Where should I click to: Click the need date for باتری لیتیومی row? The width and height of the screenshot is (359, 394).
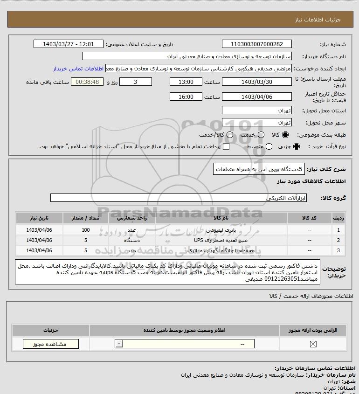click(x=39, y=230)
